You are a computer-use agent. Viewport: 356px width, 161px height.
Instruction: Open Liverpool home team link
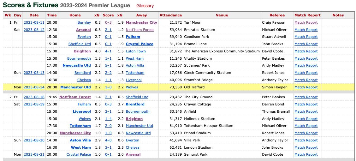(82, 111)
